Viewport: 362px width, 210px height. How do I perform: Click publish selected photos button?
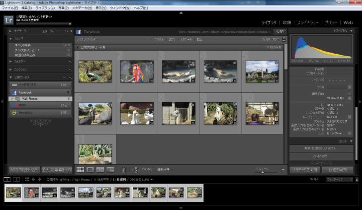click(57, 170)
